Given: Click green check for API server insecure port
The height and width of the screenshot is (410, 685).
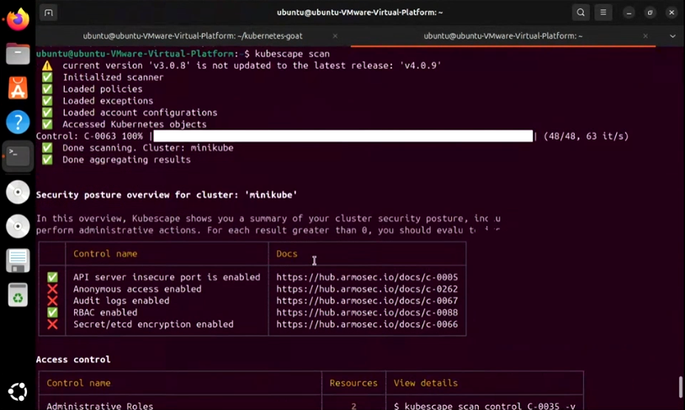Looking at the screenshot, I should pyautogui.click(x=52, y=277).
